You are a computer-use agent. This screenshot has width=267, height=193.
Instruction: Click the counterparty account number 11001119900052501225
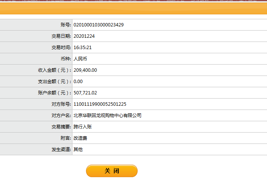(100, 104)
